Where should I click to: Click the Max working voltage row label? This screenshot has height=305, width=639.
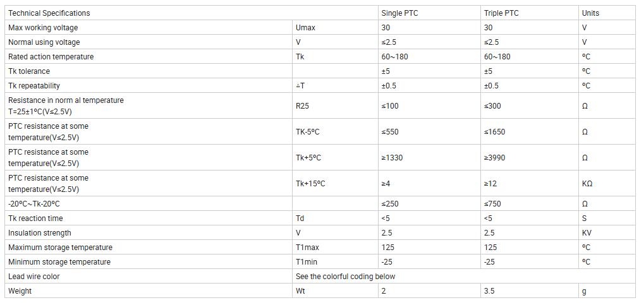click(x=43, y=28)
